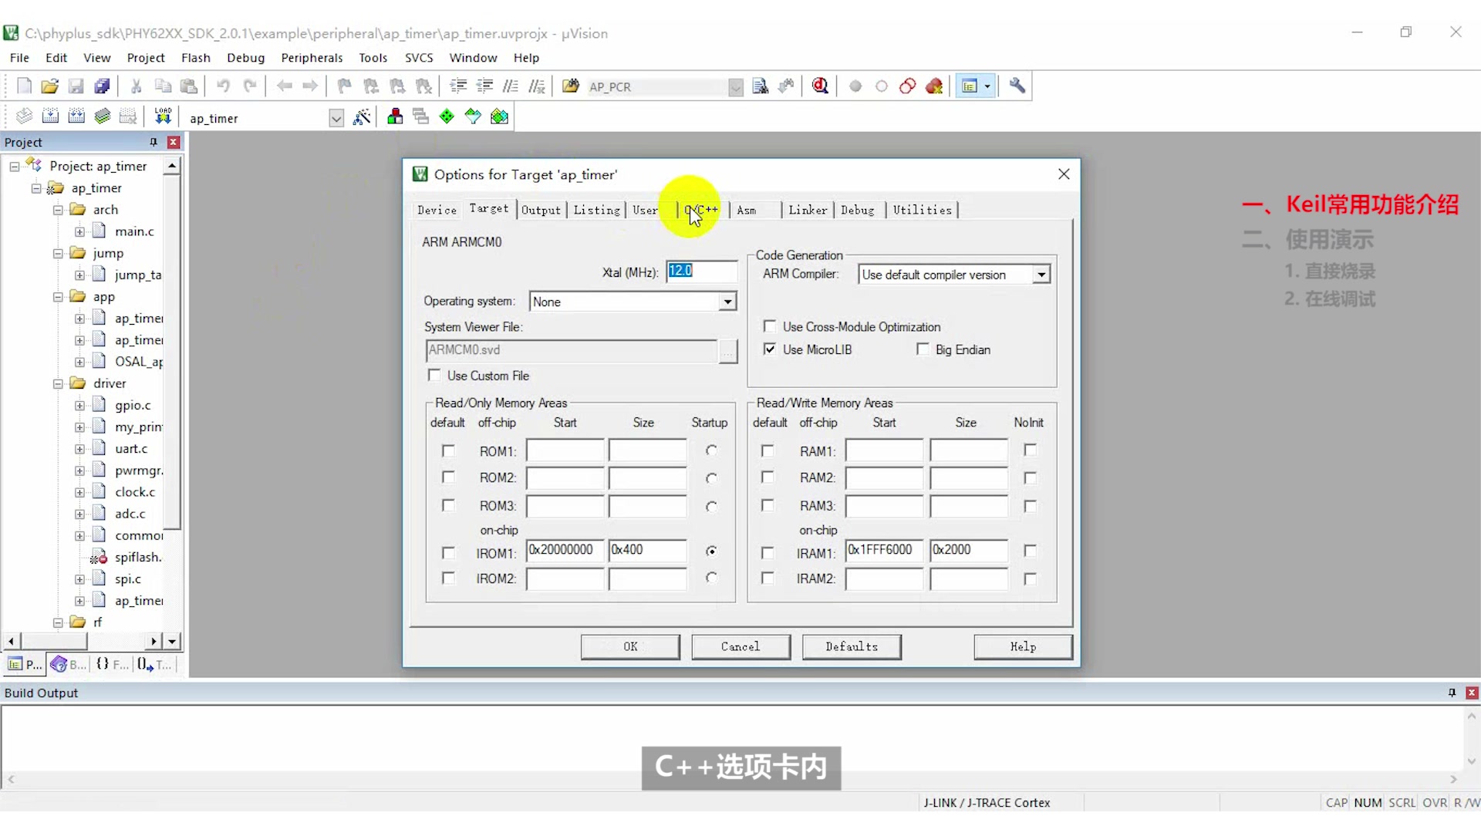Click the OK button
This screenshot has width=1481, height=833.
tap(630, 646)
